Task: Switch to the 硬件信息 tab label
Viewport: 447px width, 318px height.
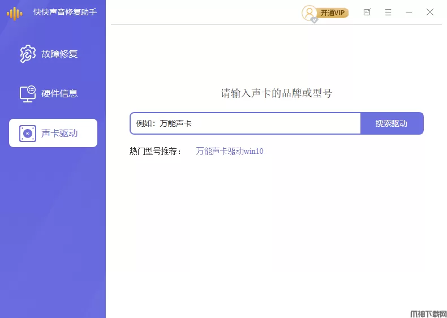Action: click(59, 93)
